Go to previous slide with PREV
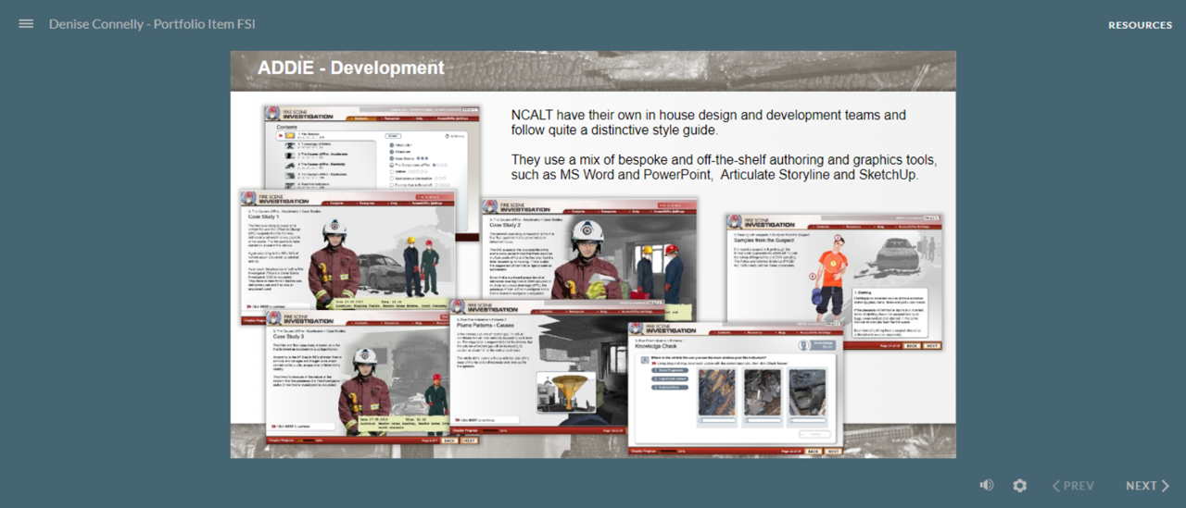Viewport: 1186px width, 508px height. [x=1072, y=486]
